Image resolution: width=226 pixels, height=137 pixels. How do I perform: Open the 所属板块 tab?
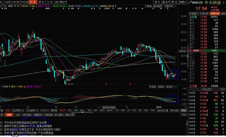pos(38,115)
